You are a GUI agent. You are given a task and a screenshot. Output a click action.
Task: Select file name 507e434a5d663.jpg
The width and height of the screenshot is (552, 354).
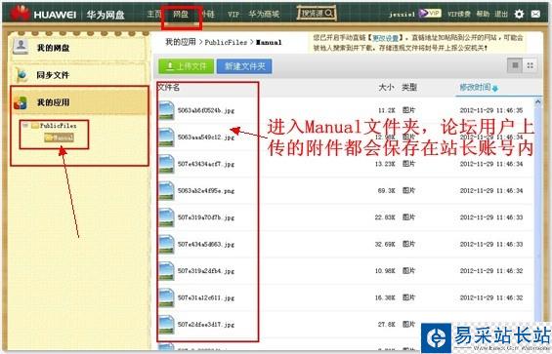tap(206, 244)
